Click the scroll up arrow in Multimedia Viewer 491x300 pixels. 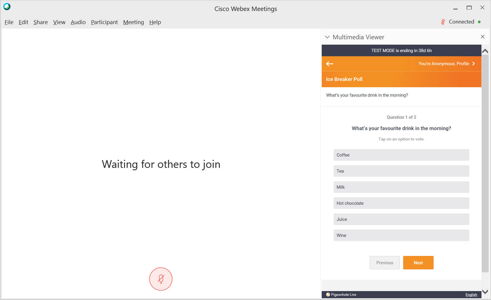[485, 51]
